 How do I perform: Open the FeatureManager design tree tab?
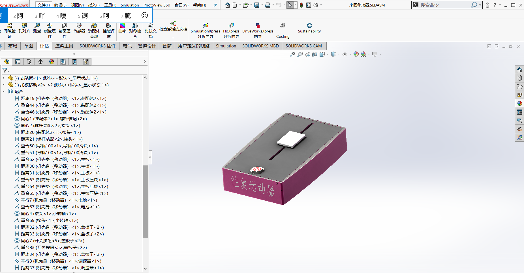(x=7, y=62)
